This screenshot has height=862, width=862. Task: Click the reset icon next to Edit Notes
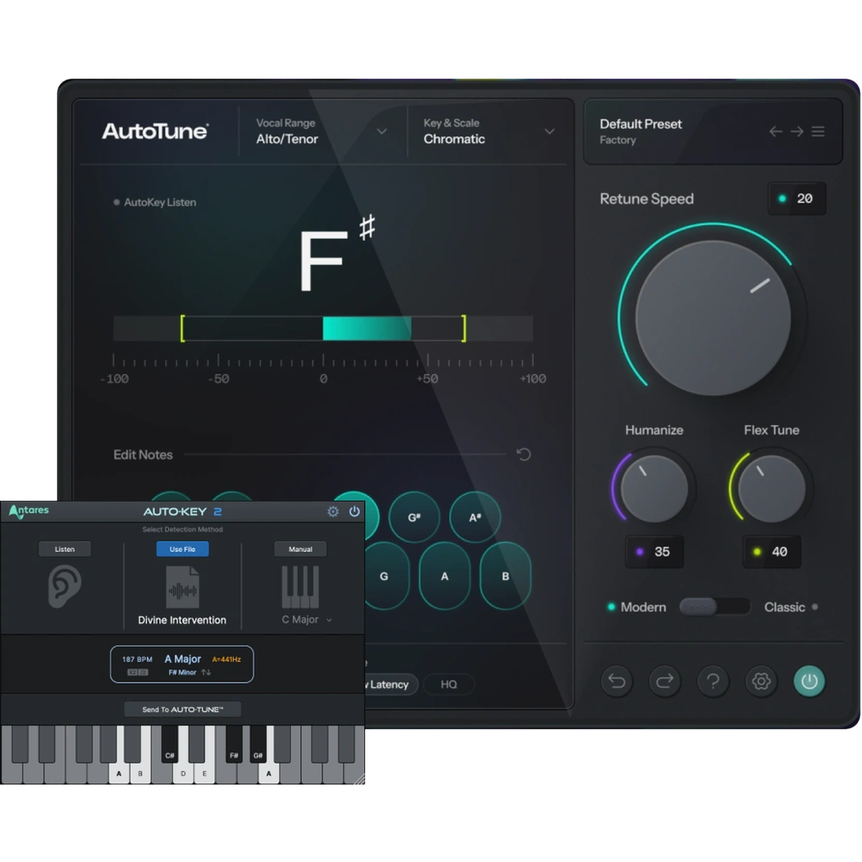(x=524, y=455)
